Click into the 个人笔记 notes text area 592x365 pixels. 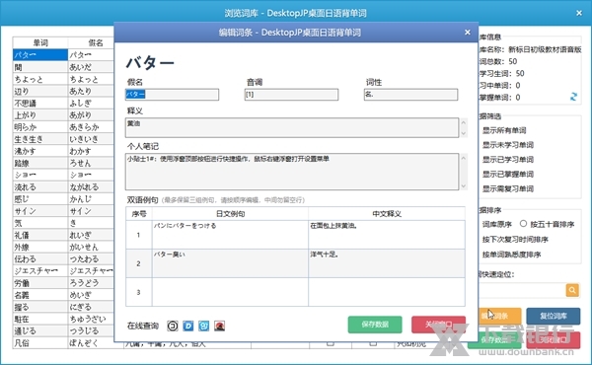point(292,172)
